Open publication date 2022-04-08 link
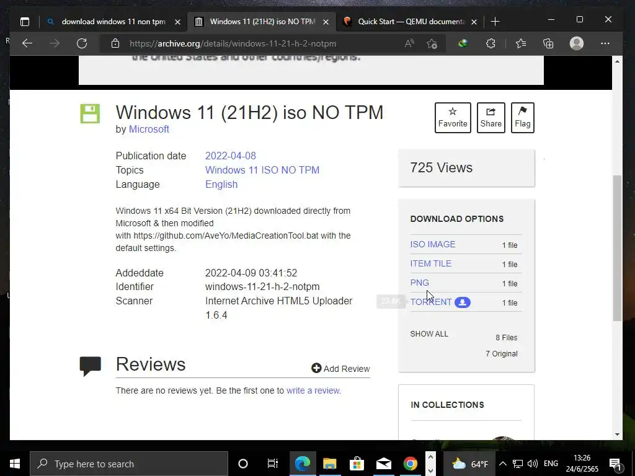635x476 pixels. click(231, 156)
